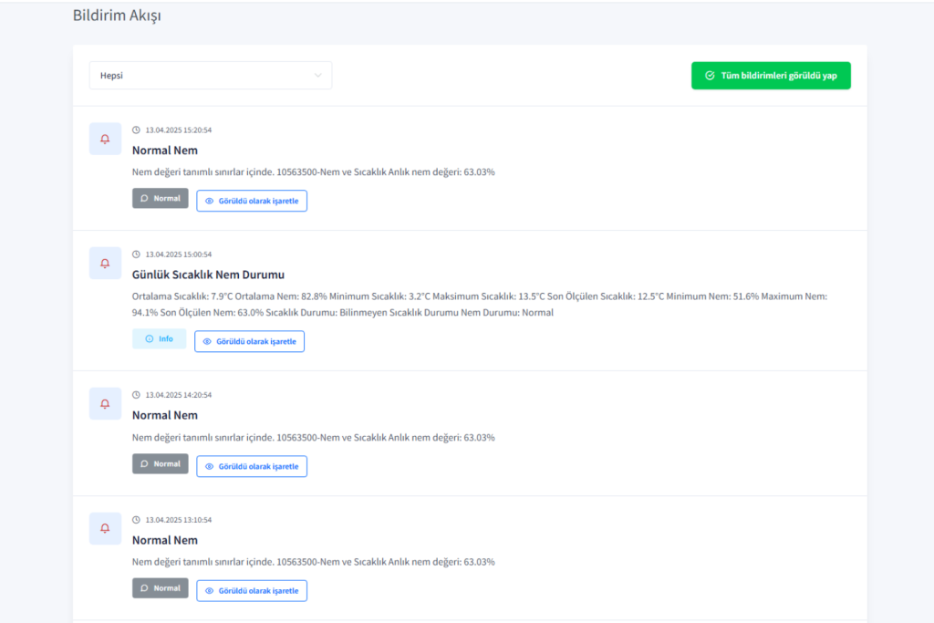The height and width of the screenshot is (623, 934).
Task: Click clock icon beside 13.04.2025 13:10:54 timestamp
Action: click(x=137, y=520)
